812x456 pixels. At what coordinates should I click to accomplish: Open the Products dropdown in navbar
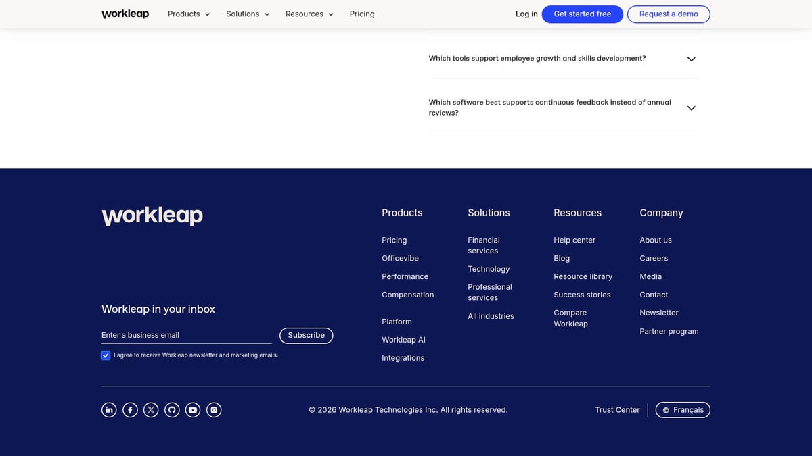(x=189, y=14)
